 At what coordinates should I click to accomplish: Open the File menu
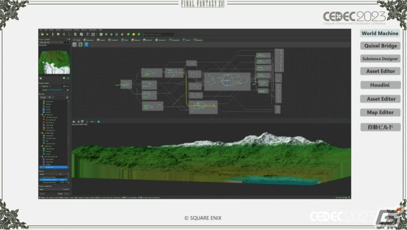[41, 30]
